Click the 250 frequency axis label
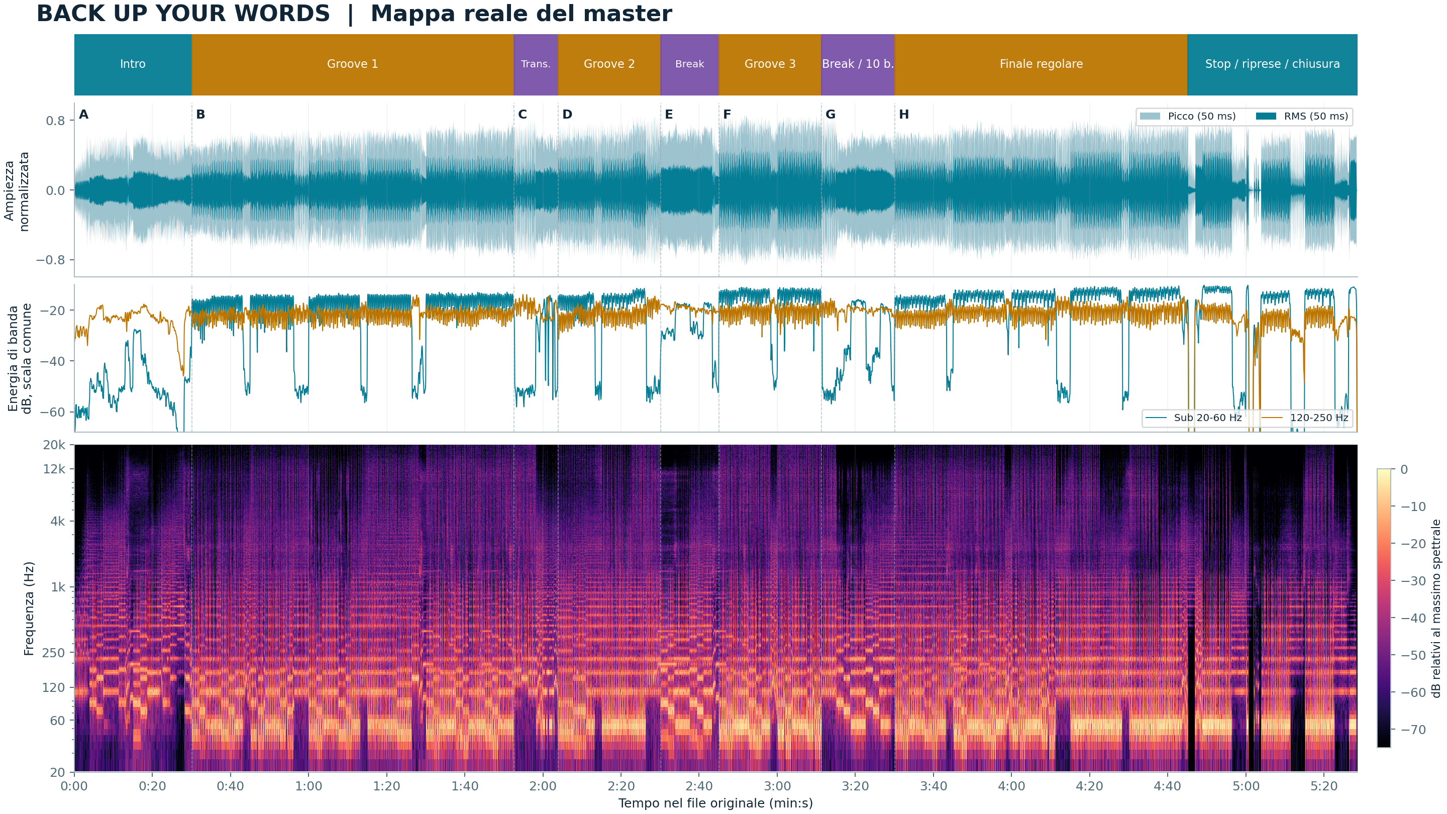The height and width of the screenshot is (814, 1447). [x=54, y=653]
